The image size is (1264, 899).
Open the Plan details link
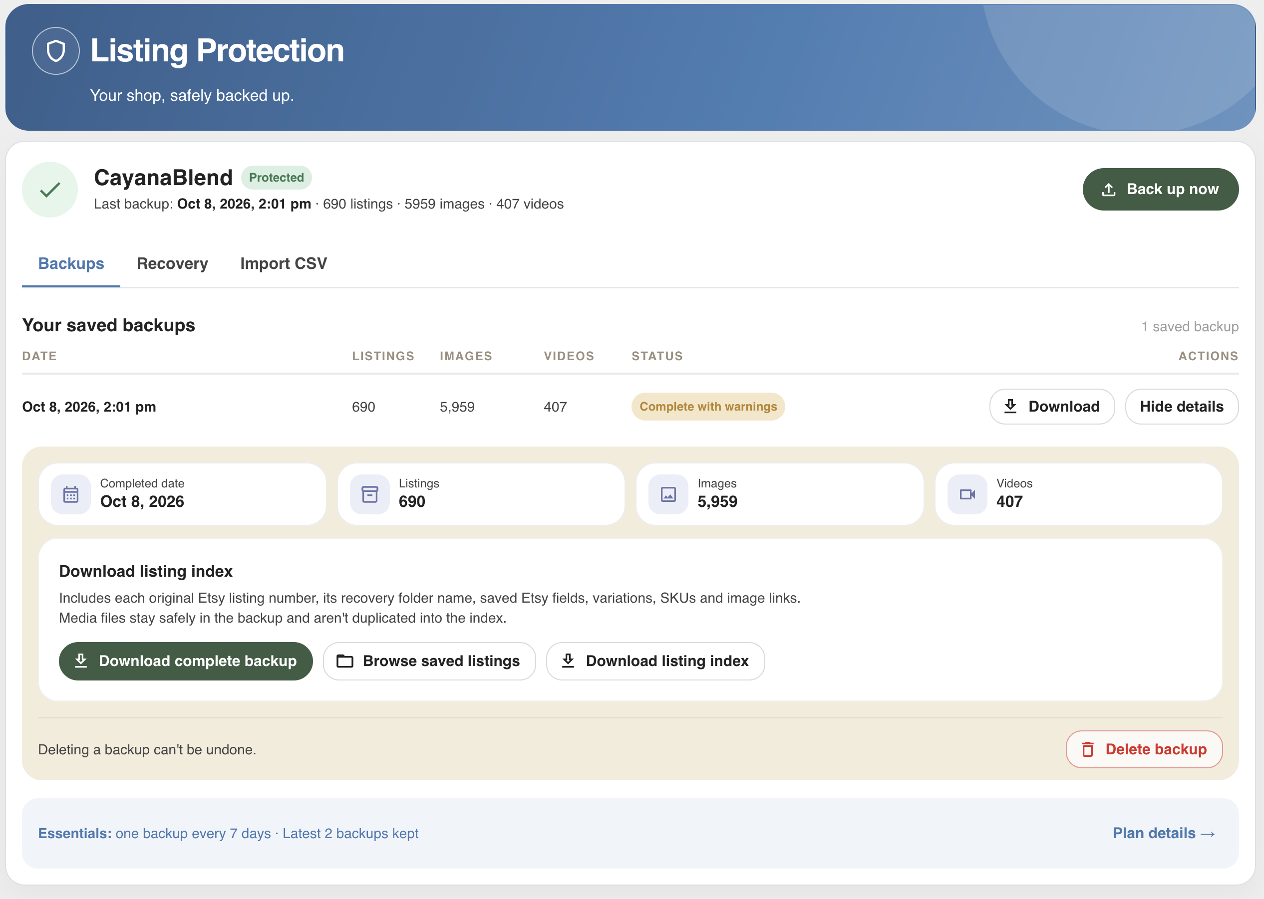1164,834
